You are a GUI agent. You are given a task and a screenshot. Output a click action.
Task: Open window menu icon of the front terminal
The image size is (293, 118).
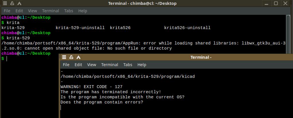click(x=64, y=57)
